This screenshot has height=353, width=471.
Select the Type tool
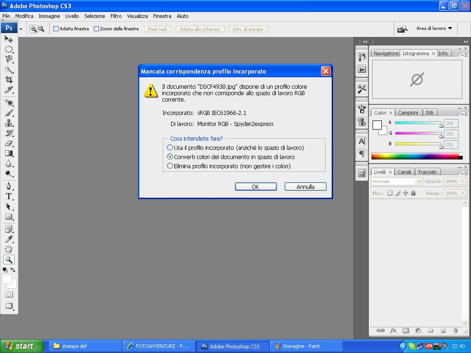pyautogui.click(x=9, y=196)
